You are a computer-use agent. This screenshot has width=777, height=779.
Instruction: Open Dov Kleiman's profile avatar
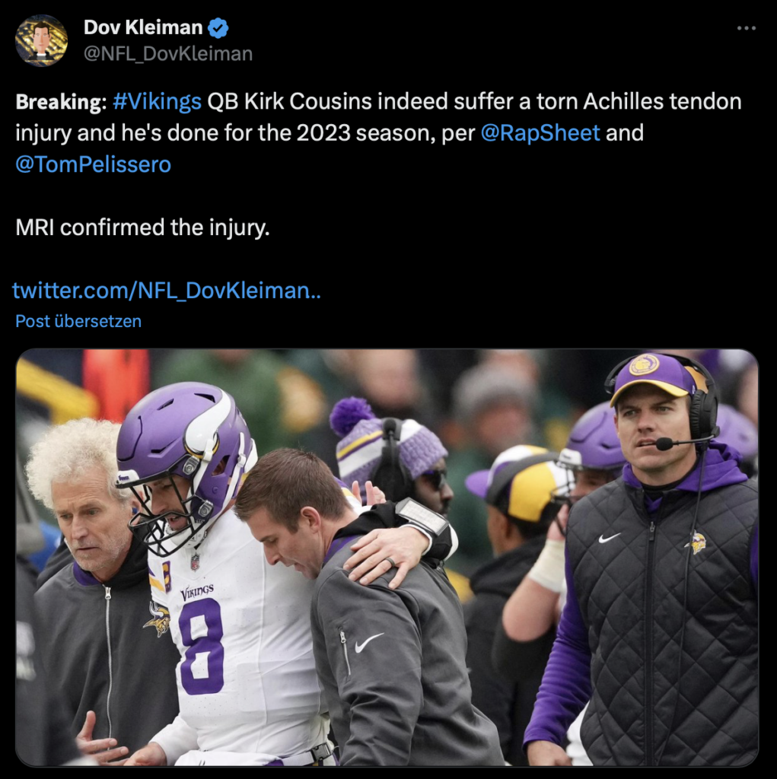(x=41, y=41)
